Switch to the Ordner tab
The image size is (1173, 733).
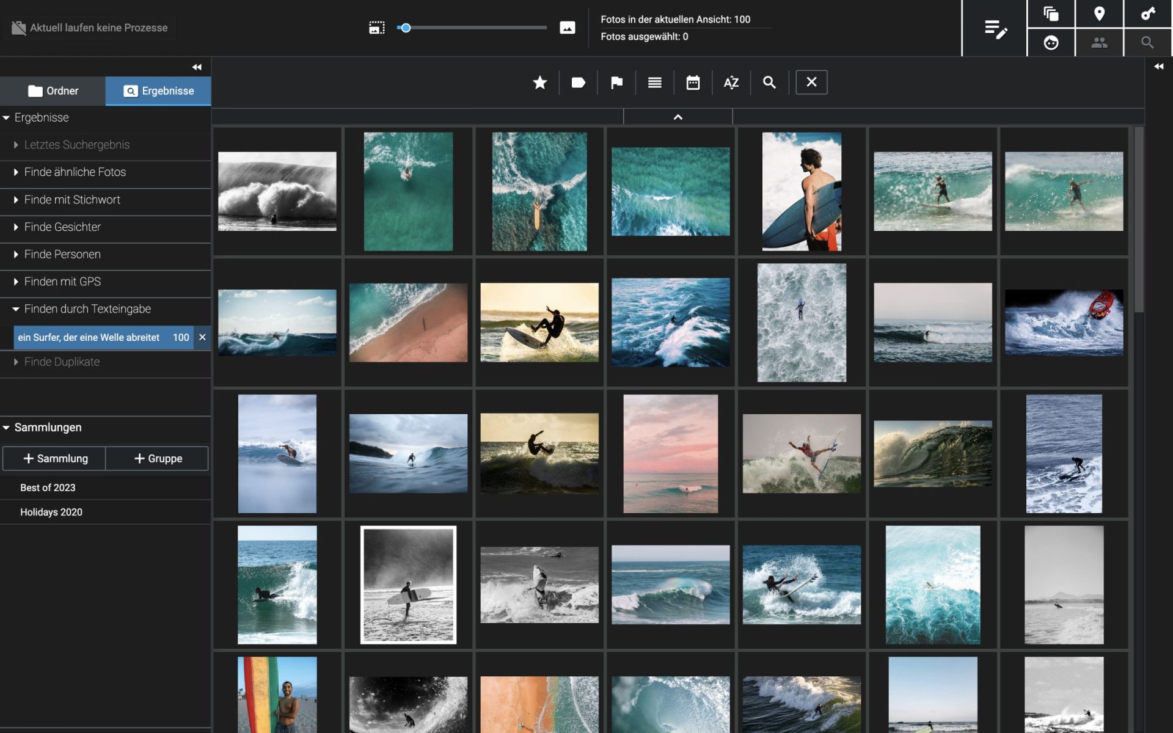point(53,91)
